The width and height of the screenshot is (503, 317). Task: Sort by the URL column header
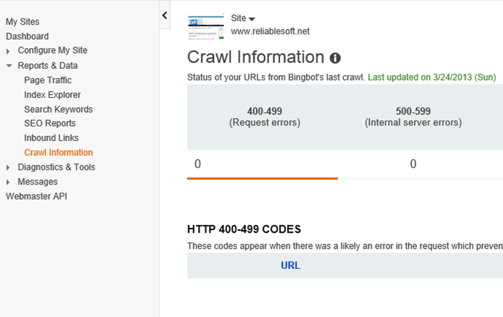click(290, 265)
